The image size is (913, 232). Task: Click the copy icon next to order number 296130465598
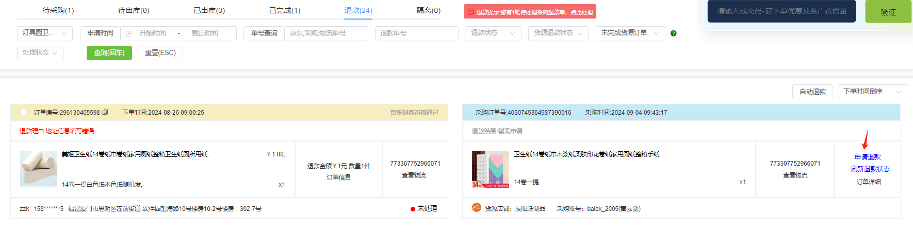(105, 112)
